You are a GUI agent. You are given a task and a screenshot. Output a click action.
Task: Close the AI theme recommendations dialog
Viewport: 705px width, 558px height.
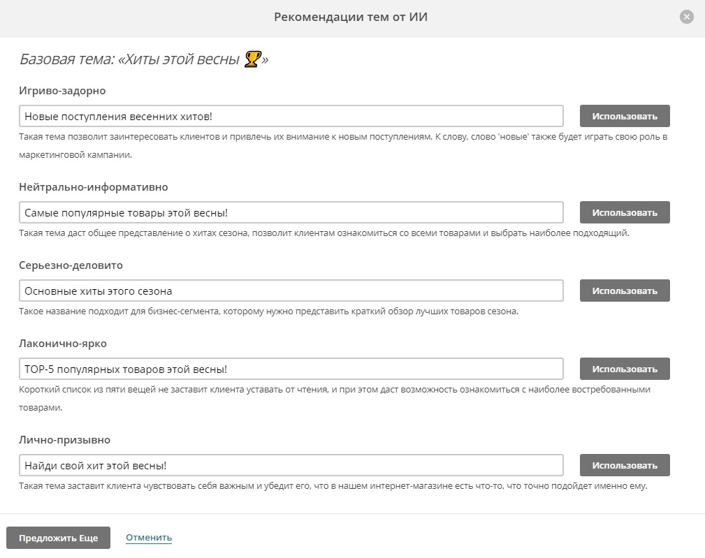point(687,17)
